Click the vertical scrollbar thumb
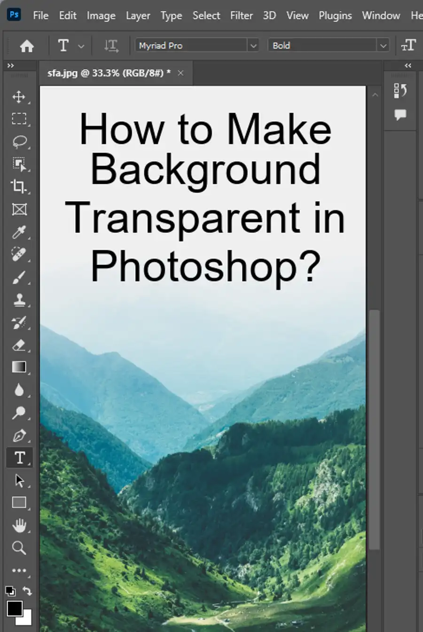This screenshot has height=632, width=423. [374, 429]
